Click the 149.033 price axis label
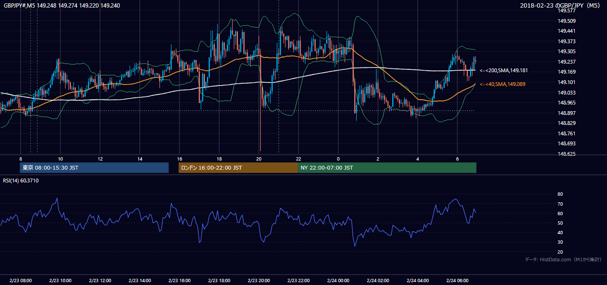Viewport: 607px width, 285px height. (x=566, y=93)
